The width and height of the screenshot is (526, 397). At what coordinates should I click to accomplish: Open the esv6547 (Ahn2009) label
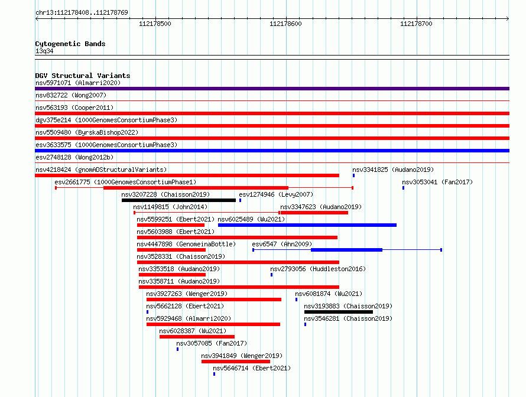click(x=282, y=244)
